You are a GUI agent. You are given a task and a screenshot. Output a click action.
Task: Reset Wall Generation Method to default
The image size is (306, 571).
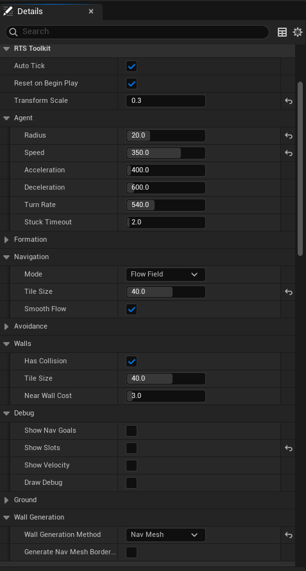(x=289, y=535)
